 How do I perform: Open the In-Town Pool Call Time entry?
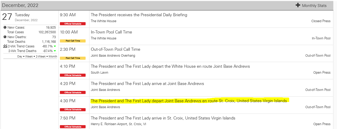tap(111, 32)
